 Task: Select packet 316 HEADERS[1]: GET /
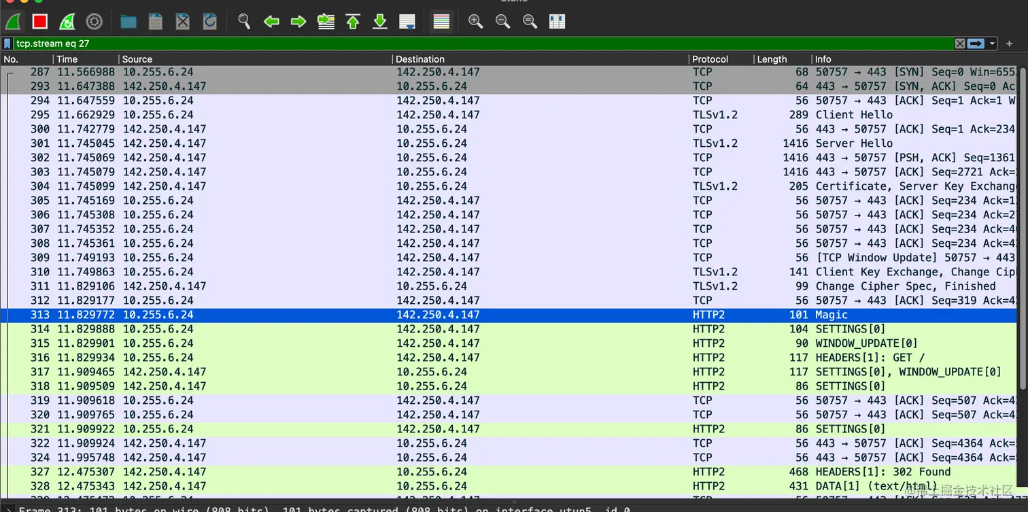pos(509,358)
